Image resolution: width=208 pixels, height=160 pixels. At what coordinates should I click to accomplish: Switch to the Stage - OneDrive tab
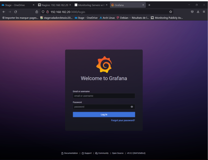(x=15, y=5)
